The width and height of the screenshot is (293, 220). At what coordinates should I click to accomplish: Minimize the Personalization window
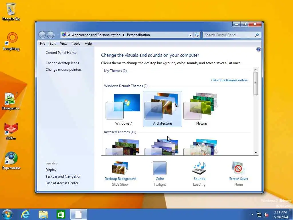pyautogui.click(x=237, y=24)
